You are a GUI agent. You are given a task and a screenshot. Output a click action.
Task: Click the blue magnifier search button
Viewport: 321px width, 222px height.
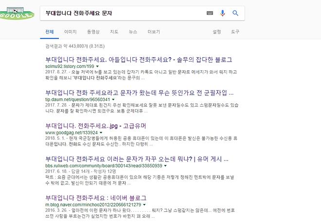(235, 13)
